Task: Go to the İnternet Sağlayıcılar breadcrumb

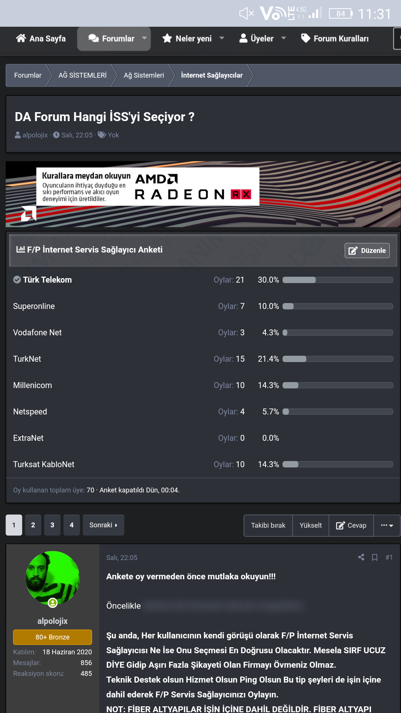Action: [x=212, y=75]
